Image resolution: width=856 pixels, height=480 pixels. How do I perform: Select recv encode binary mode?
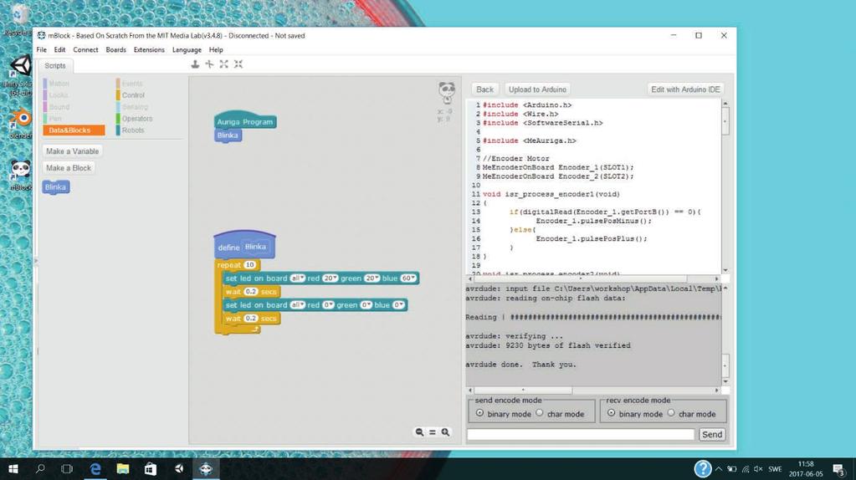[611, 413]
